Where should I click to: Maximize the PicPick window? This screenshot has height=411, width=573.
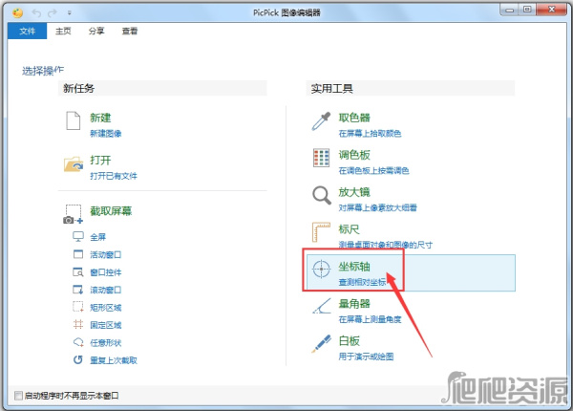click(x=527, y=10)
